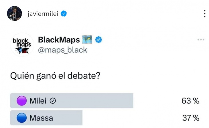Click the BlackMaps account name
This screenshot has height=128, width=209.
[x=59, y=40]
